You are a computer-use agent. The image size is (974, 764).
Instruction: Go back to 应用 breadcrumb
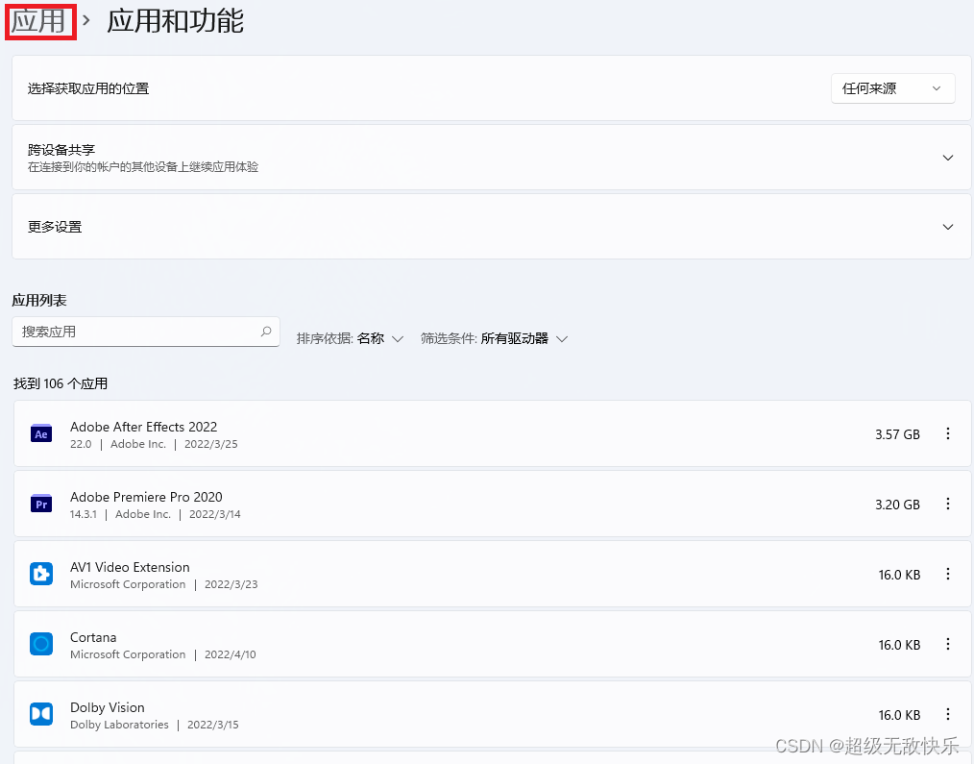pyautogui.click(x=39, y=21)
